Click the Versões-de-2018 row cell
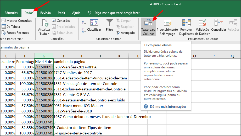The width and height of the screenshot is (241, 136). 44,111
